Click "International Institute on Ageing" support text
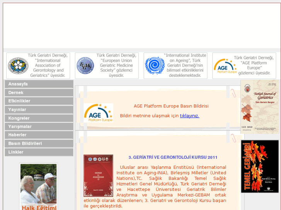This screenshot has width=281, height=210. (185, 66)
